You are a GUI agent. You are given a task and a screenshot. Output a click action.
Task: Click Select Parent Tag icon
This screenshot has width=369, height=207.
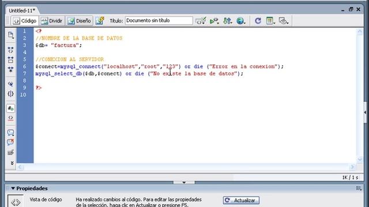(x=10, y=84)
